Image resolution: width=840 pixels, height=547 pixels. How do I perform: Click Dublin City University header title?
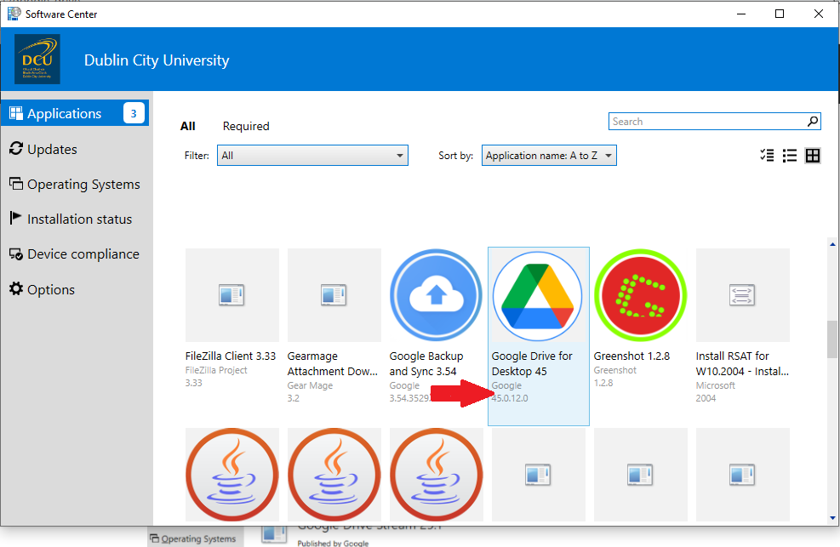pos(157,60)
